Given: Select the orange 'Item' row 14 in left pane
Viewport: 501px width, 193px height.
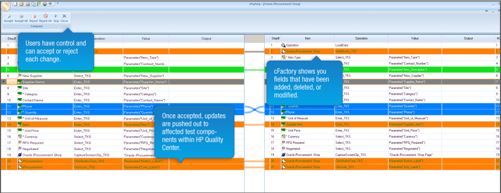Looking at the screenshot, I should click(x=122, y=124).
